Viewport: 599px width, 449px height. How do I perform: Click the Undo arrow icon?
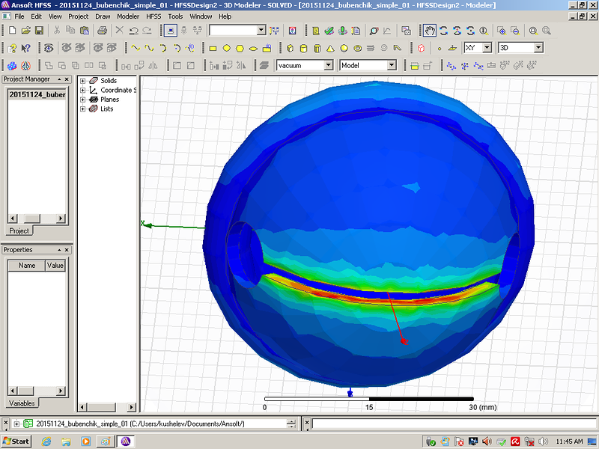[133, 31]
